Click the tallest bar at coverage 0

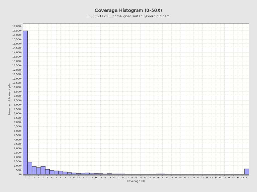tap(25, 102)
